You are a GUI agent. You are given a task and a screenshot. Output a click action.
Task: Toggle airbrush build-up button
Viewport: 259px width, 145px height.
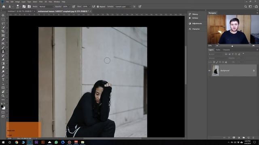click(93, 6)
